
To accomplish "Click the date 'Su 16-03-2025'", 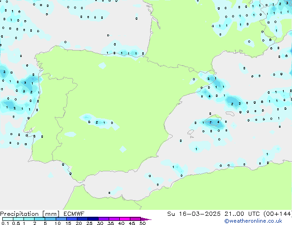I will 194,214.
